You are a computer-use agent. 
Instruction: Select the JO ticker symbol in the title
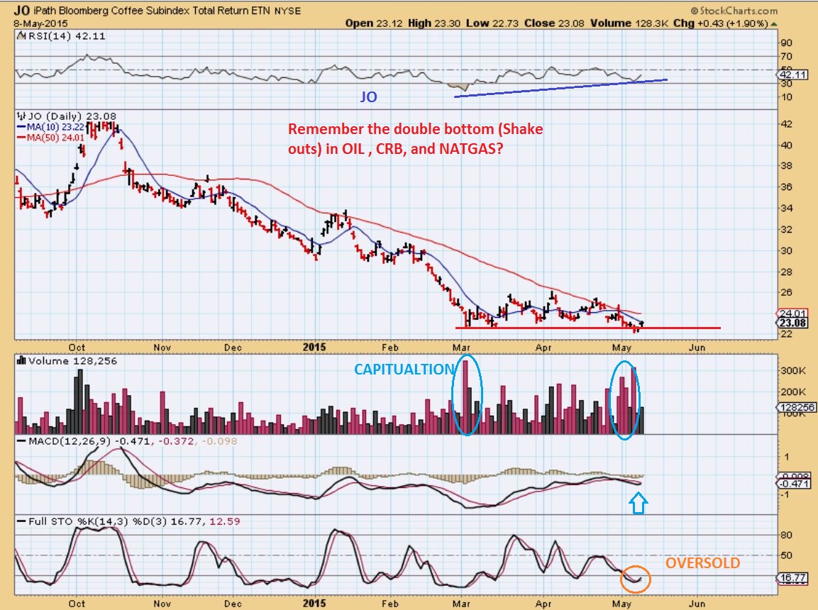tap(21, 10)
